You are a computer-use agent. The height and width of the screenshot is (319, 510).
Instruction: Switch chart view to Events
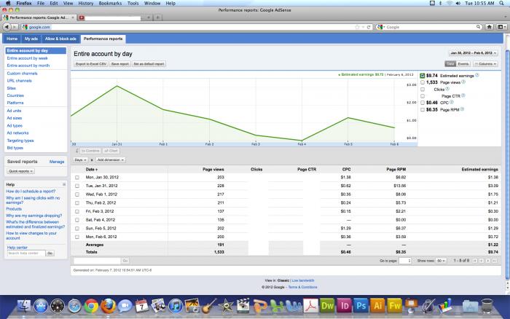tap(463, 64)
